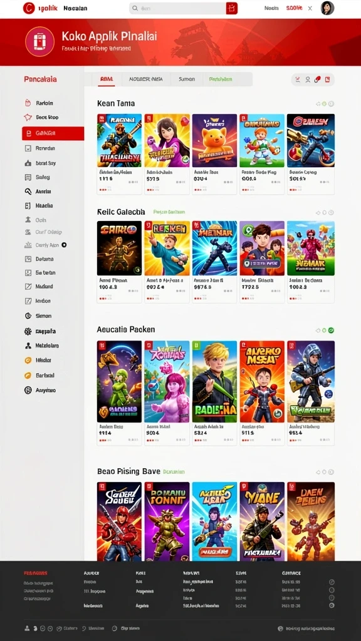
Task: Click inside the top search field
Action: tap(177, 8)
